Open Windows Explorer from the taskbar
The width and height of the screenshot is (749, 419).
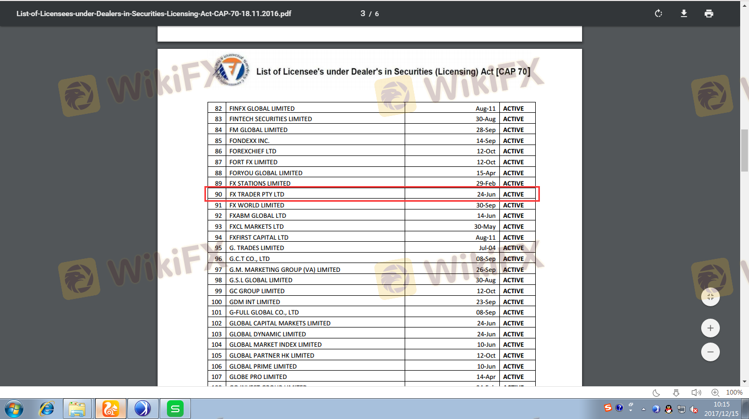(x=78, y=409)
